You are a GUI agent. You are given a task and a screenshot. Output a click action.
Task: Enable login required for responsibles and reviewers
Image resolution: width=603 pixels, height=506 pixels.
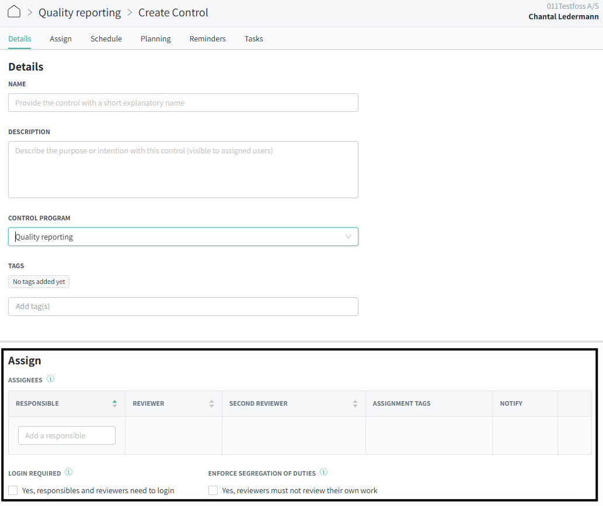coord(13,490)
